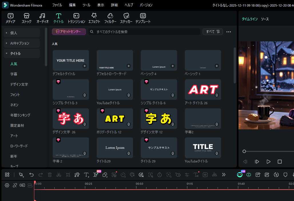Click the T text tool icon
Viewport: 294px width, 201px height.
86,175
